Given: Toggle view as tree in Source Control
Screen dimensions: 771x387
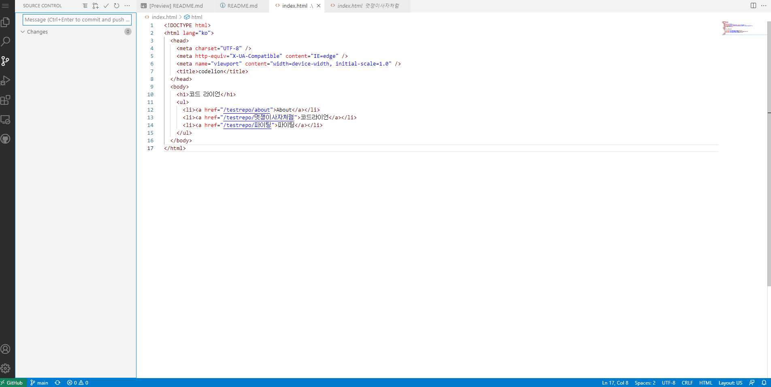Looking at the screenshot, I should (85, 6).
